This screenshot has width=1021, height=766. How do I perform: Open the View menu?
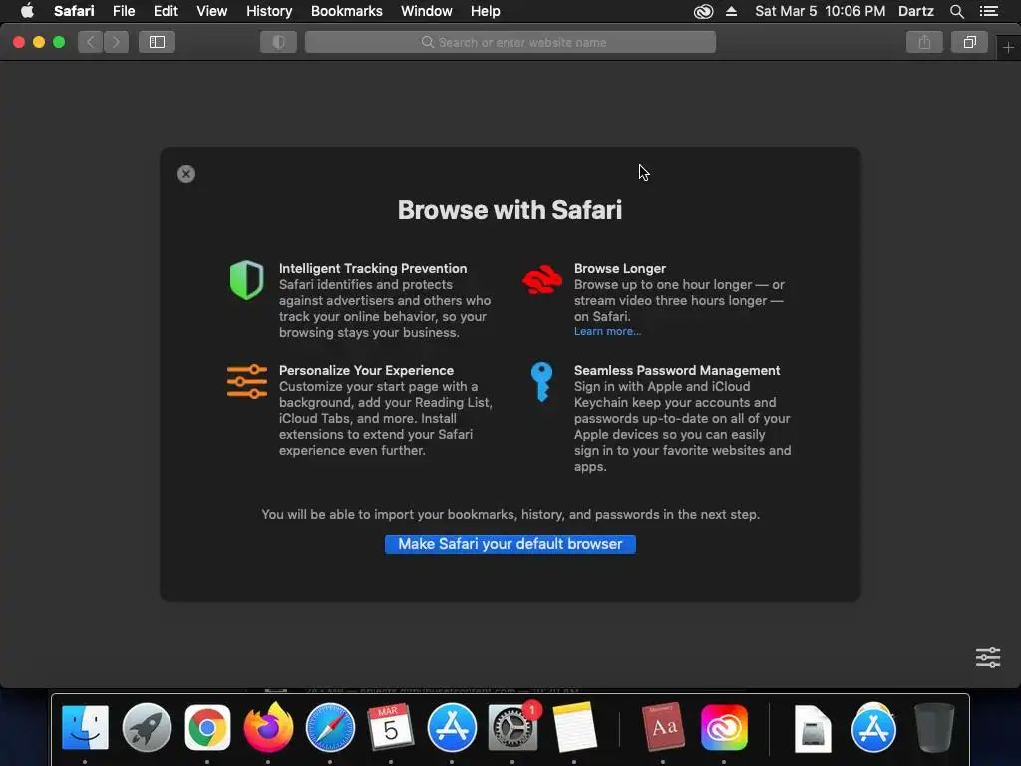tap(211, 11)
